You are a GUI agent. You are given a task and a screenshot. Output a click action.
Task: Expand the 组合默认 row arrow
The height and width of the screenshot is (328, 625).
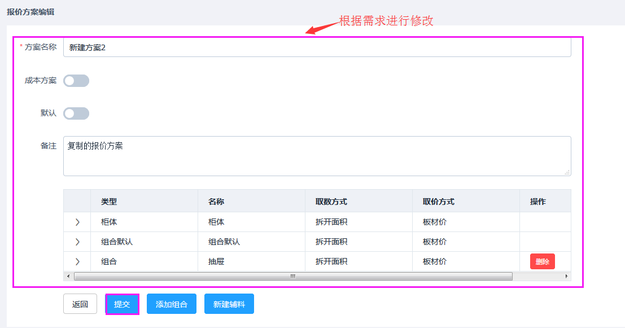pos(77,242)
